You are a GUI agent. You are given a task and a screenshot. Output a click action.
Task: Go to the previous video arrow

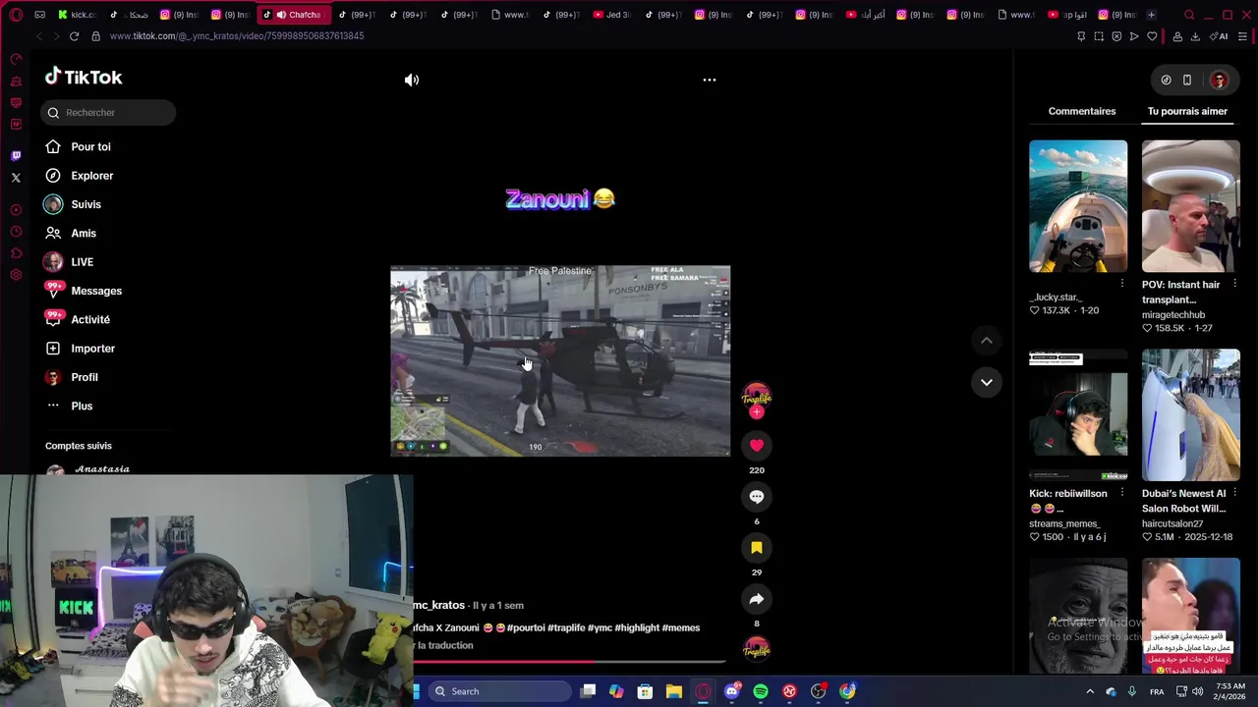click(987, 341)
